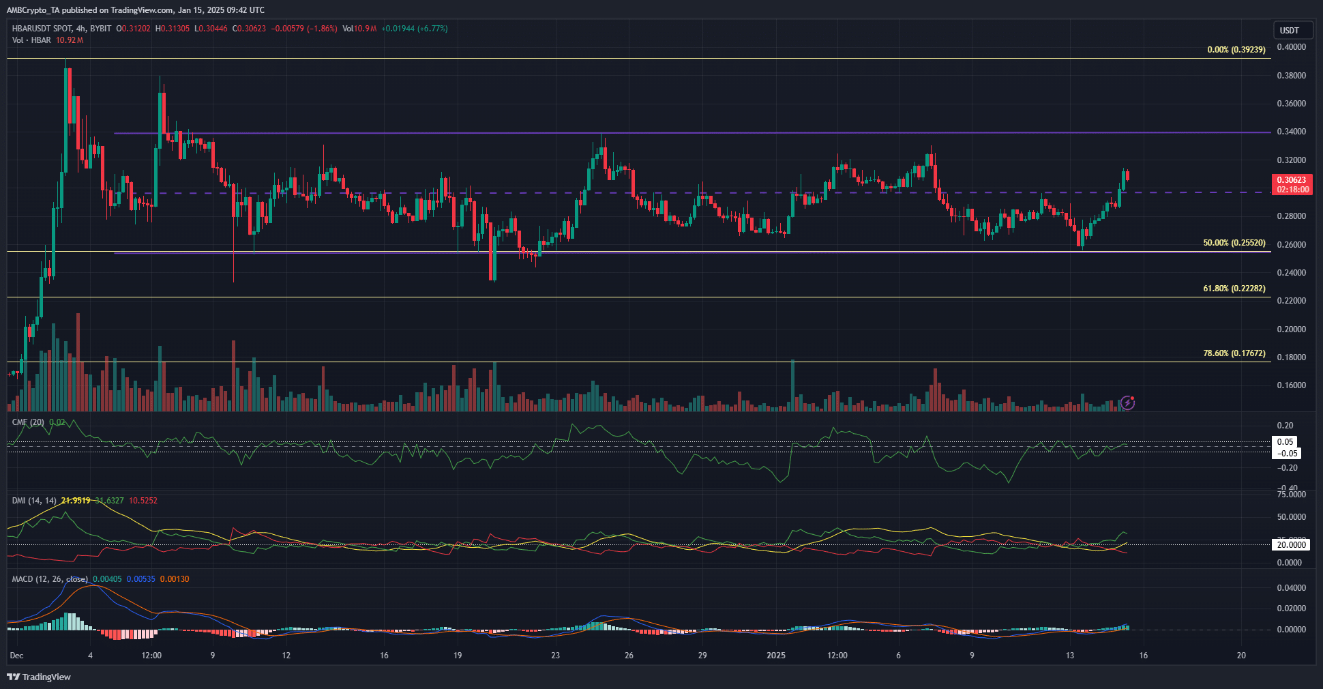The image size is (1323, 689).
Task: Click the Vol · HBAR indicator legend
Action: [x=30, y=40]
